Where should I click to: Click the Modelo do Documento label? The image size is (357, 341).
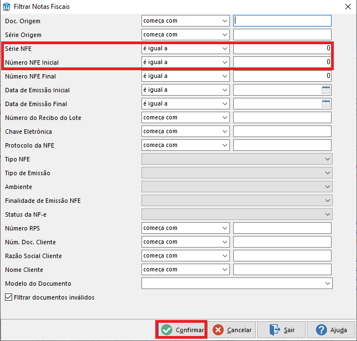38,284
